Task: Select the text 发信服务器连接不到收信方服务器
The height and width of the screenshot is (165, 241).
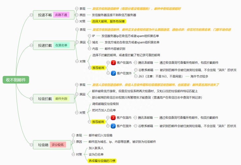Action: [114, 15]
